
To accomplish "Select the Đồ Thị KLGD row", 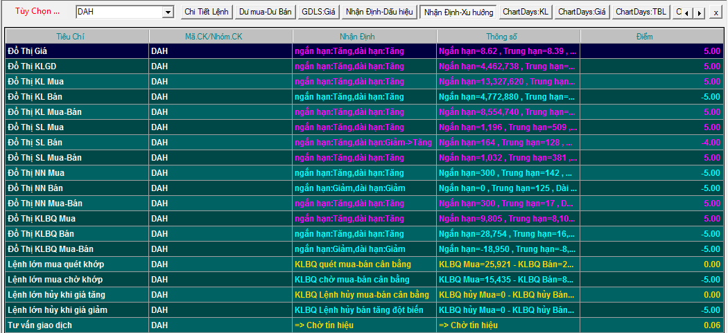I will pyautogui.click(x=365, y=66).
